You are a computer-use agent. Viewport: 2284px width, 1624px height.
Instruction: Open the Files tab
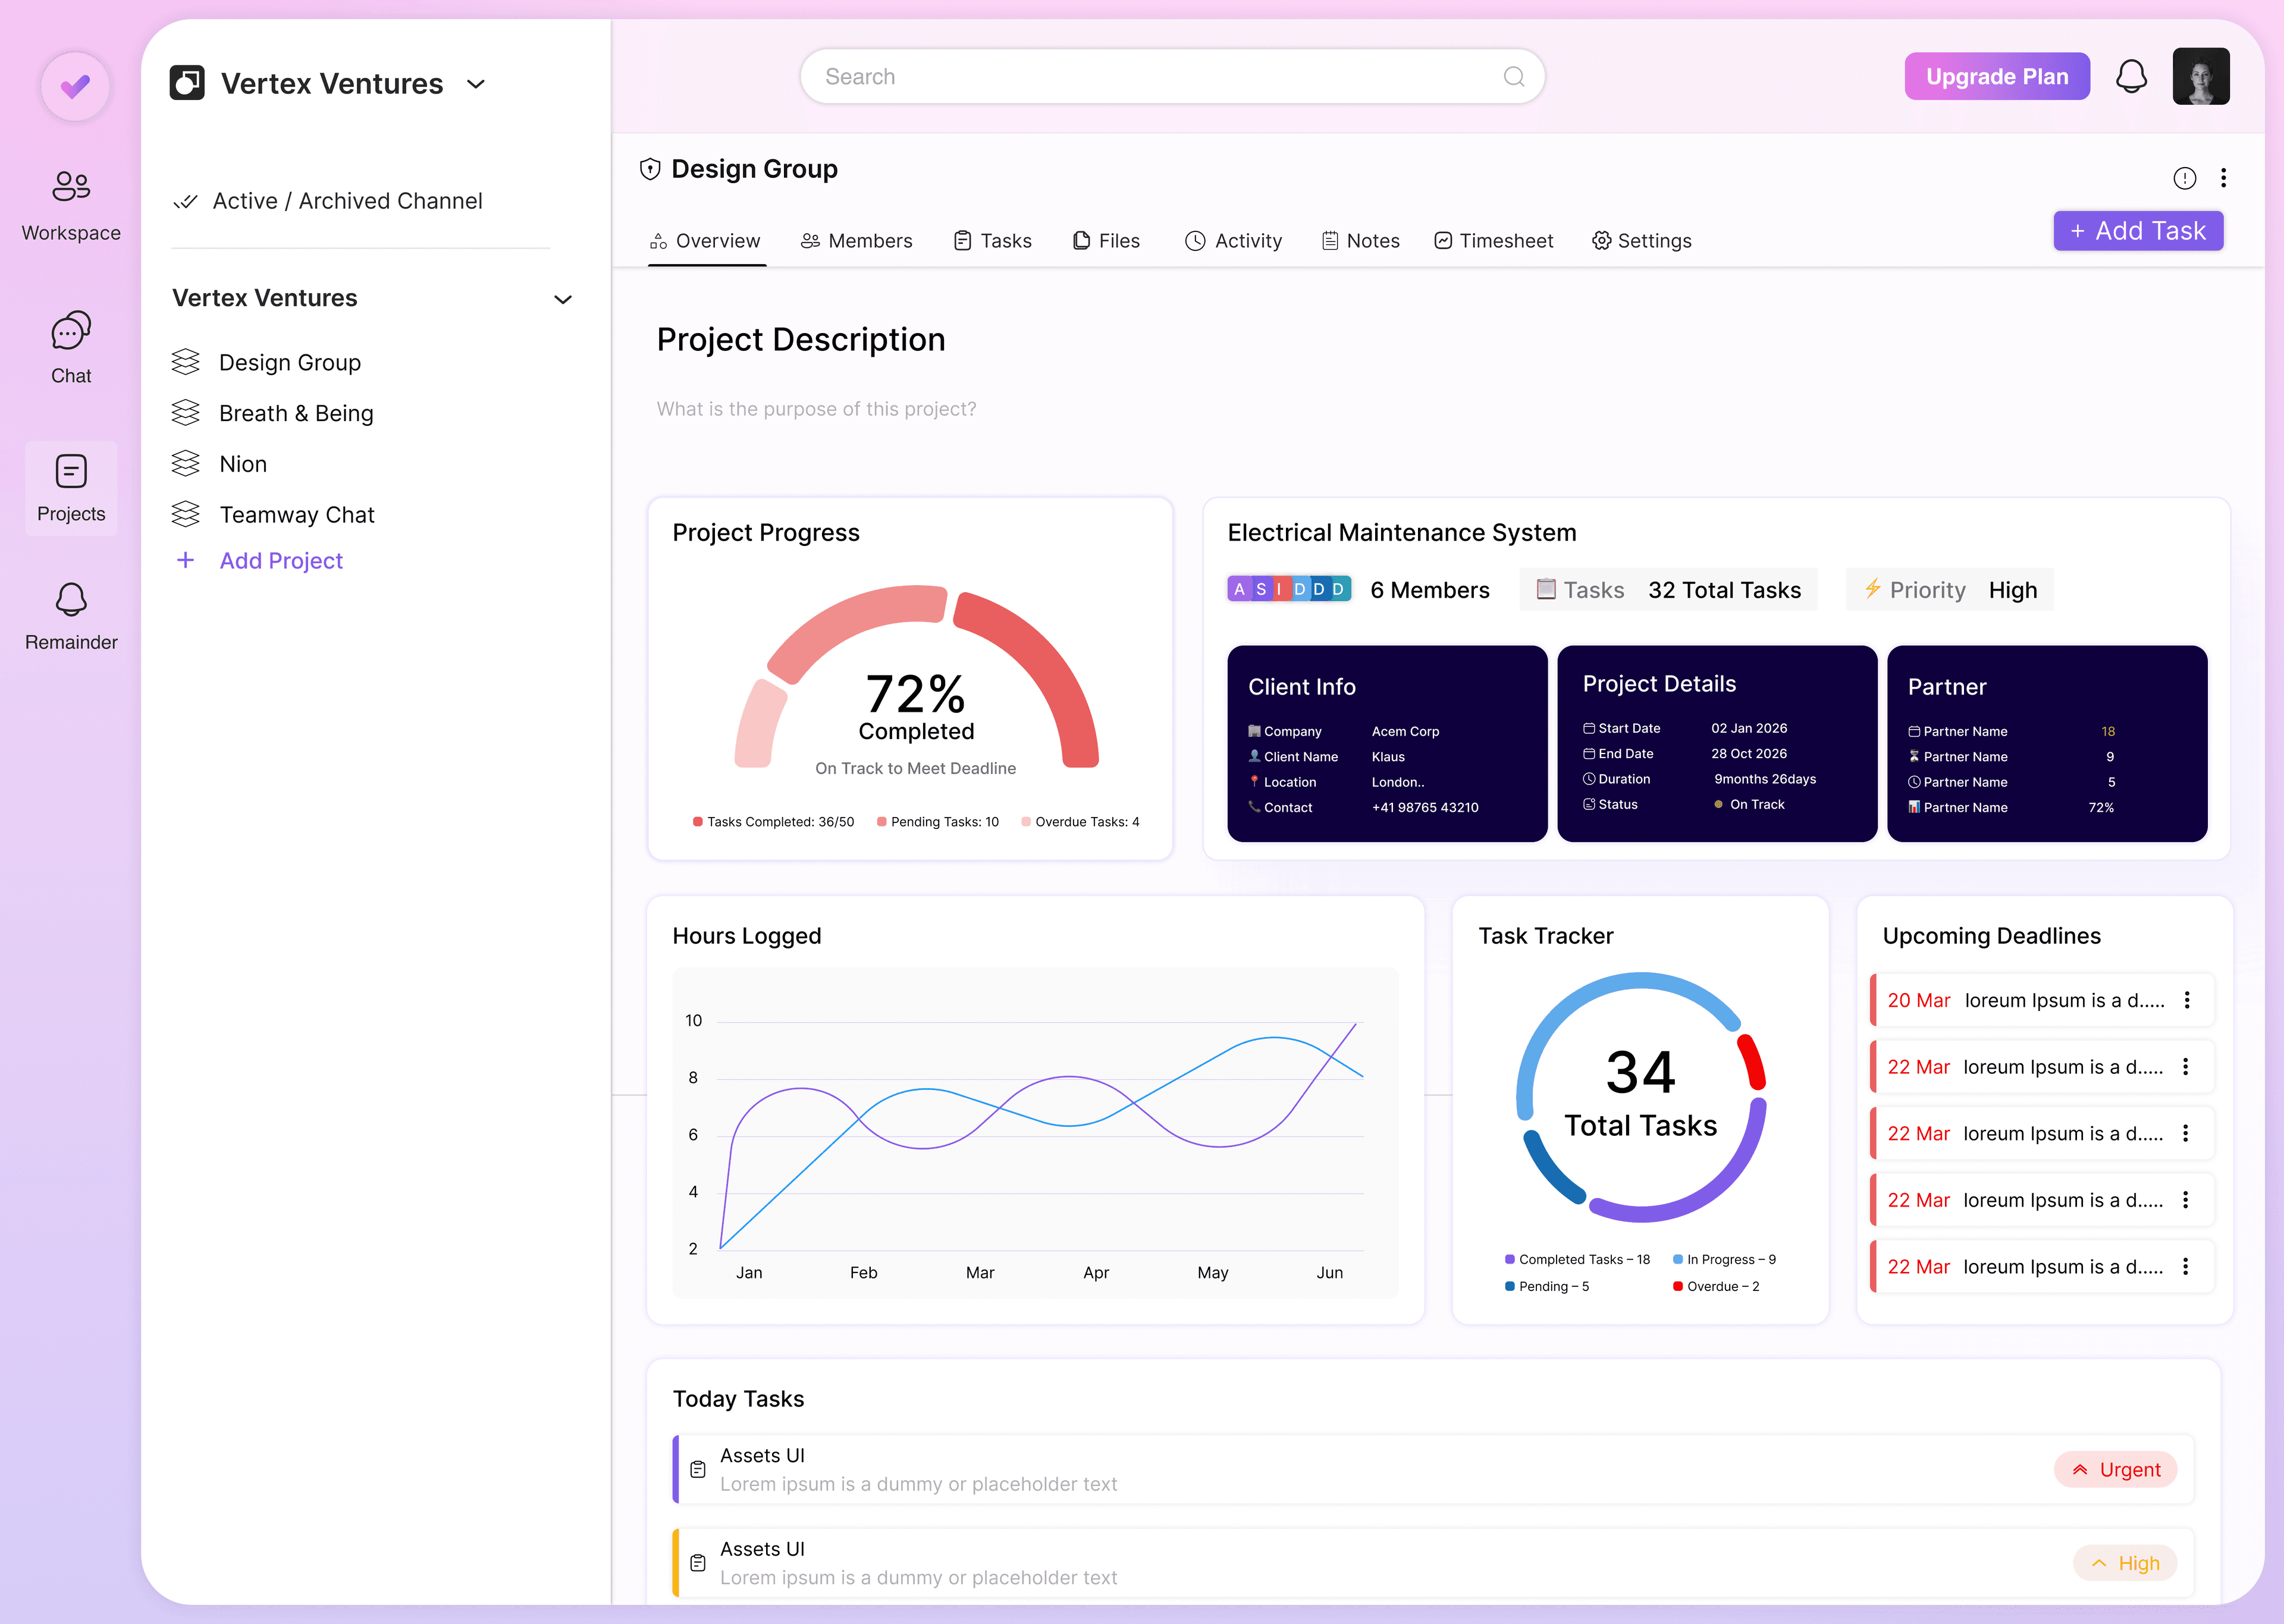coord(1107,241)
